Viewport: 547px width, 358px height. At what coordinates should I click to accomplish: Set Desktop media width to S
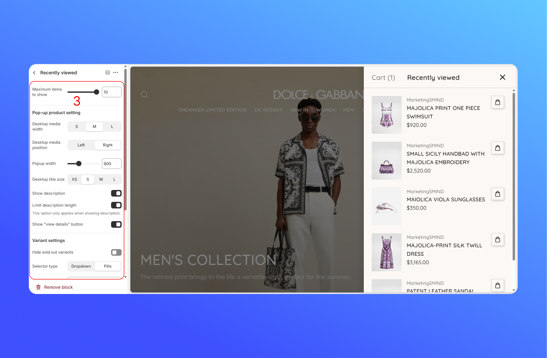tap(77, 126)
